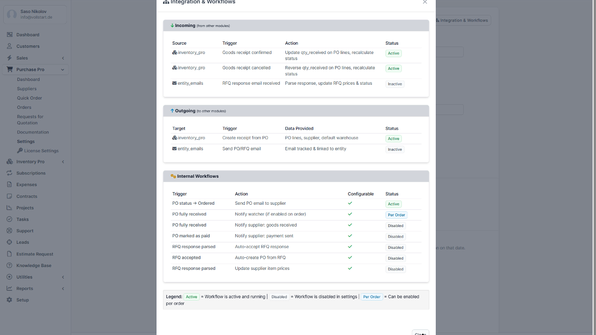596x335 pixels.
Task: Close the Integration & Workflows modal with X
Action: pyautogui.click(x=425, y=2)
